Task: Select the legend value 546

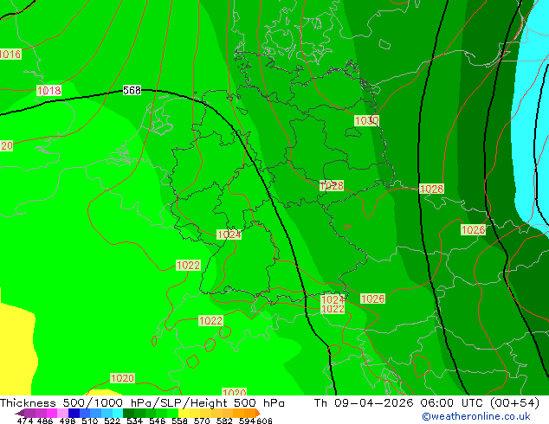Action: coord(157,421)
